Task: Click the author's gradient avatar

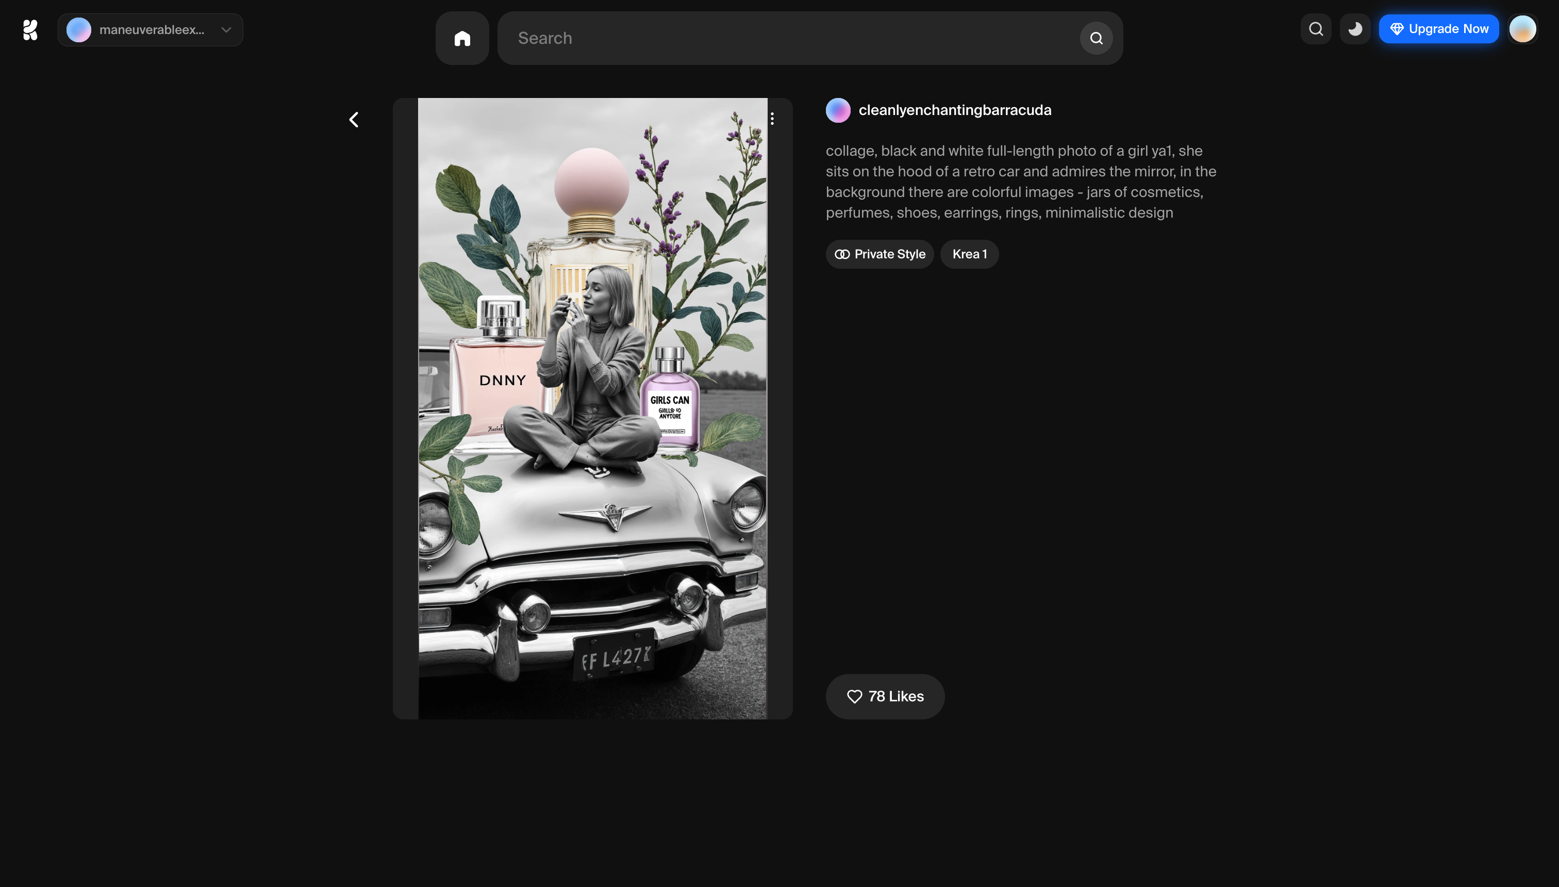Action: (x=838, y=110)
